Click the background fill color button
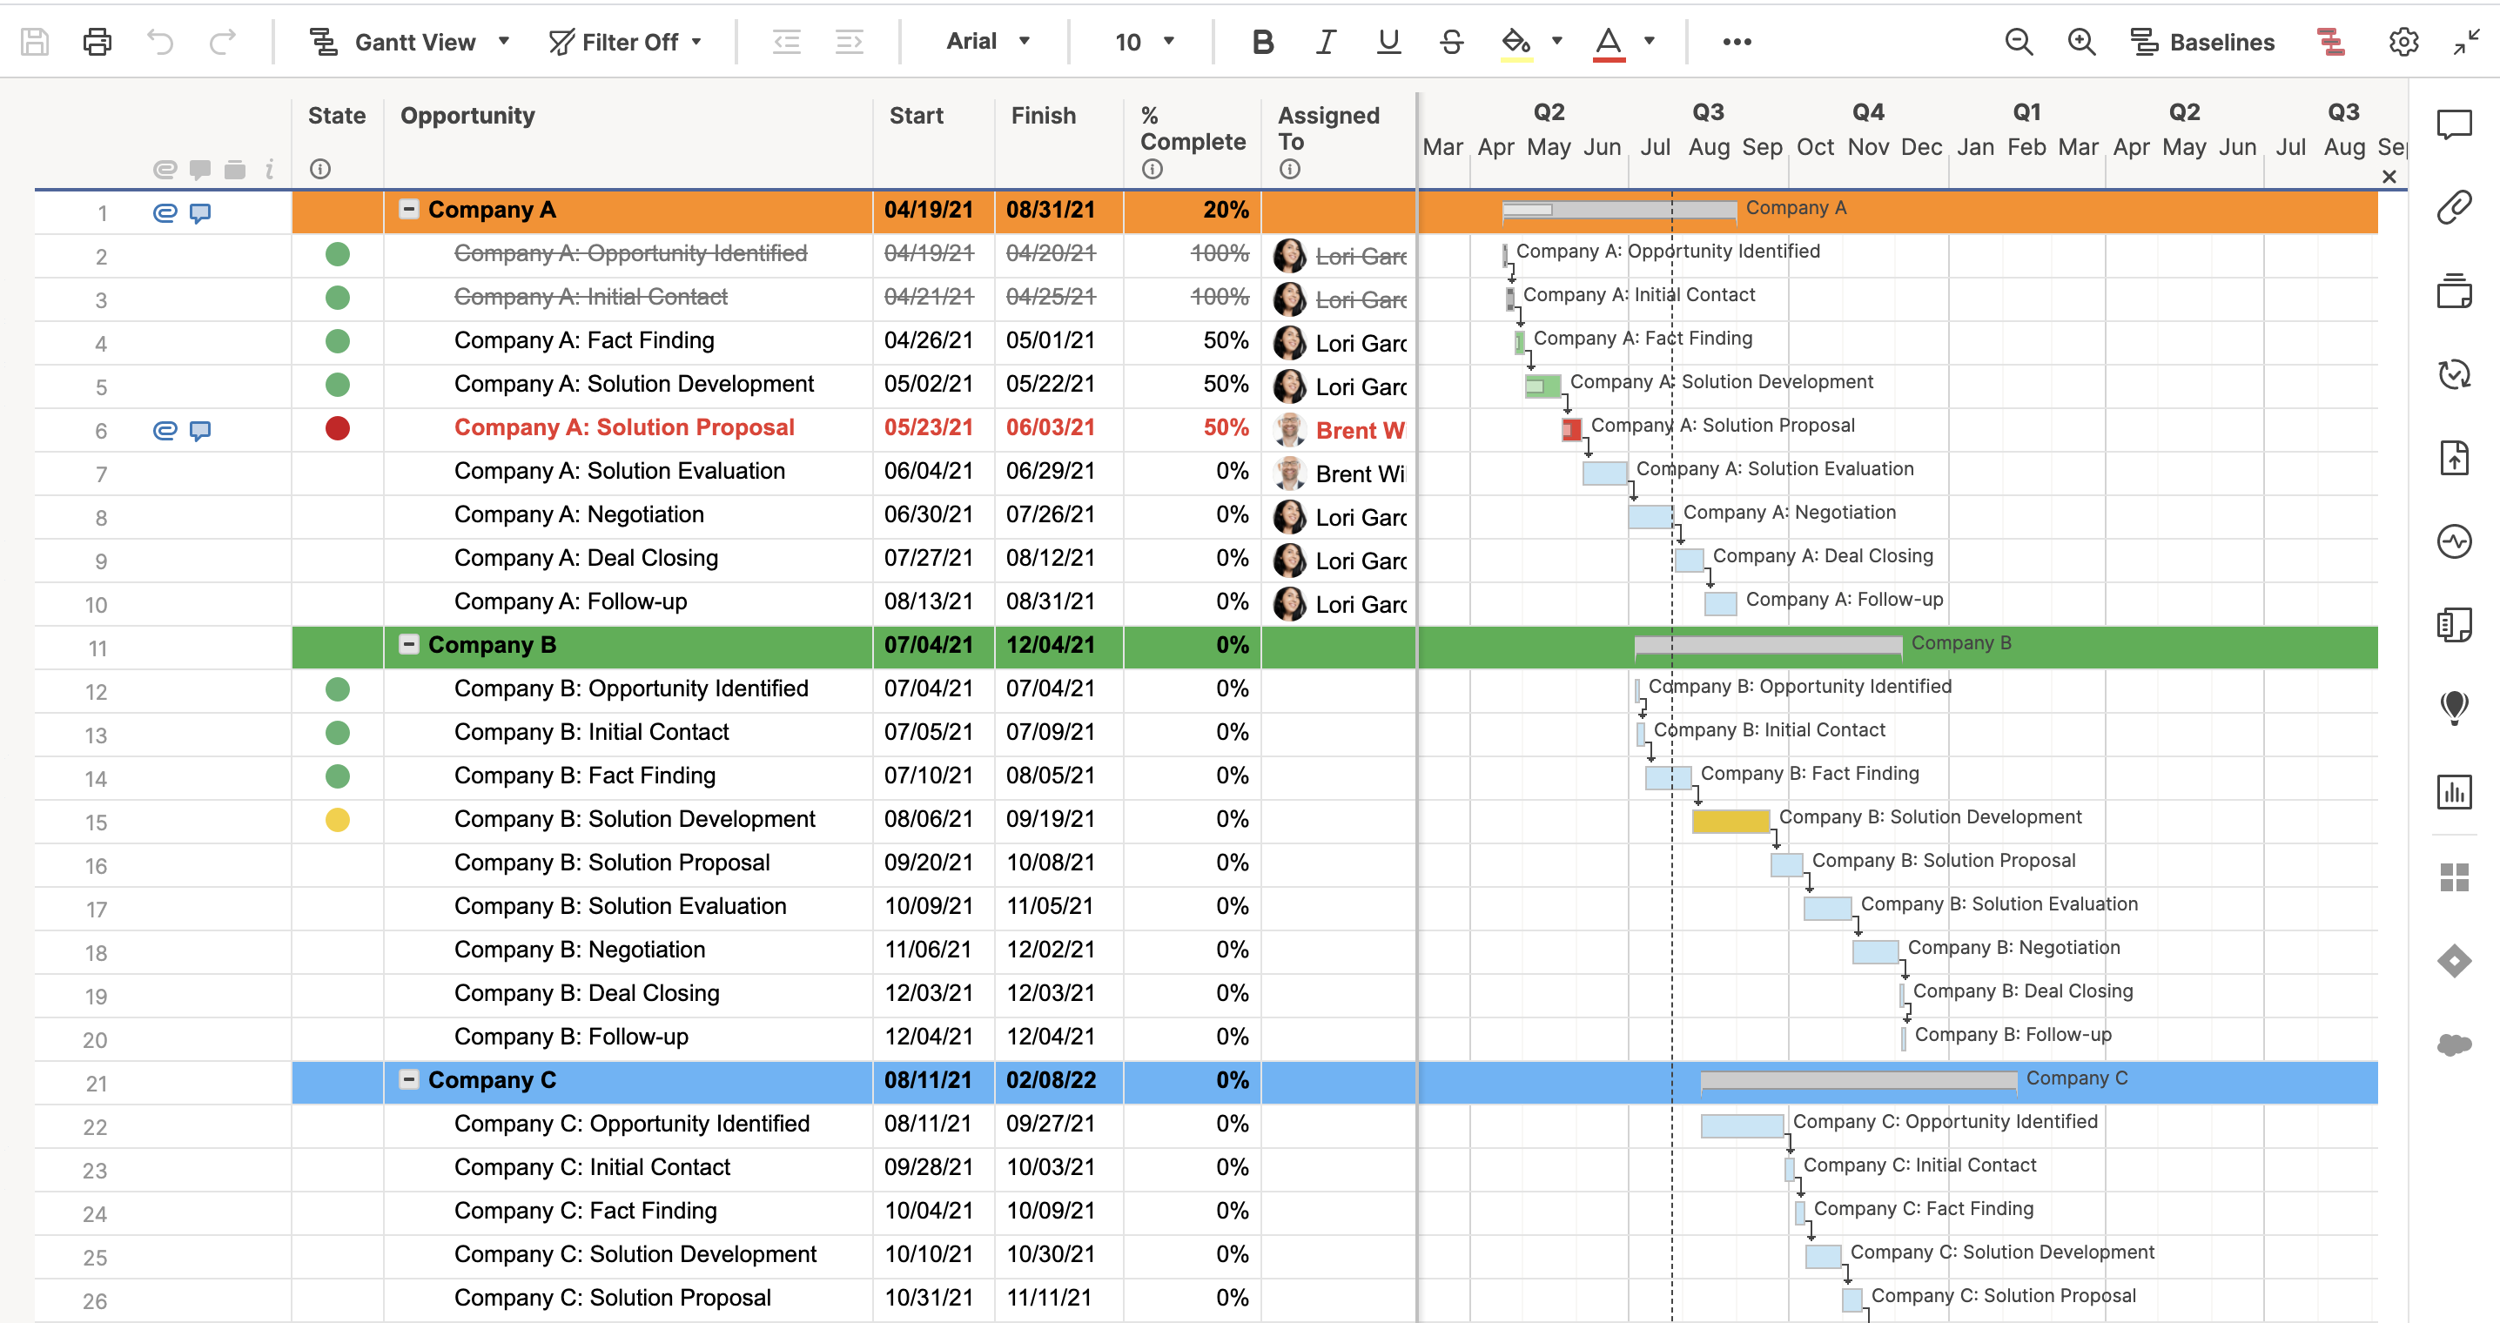 tap(1515, 42)
